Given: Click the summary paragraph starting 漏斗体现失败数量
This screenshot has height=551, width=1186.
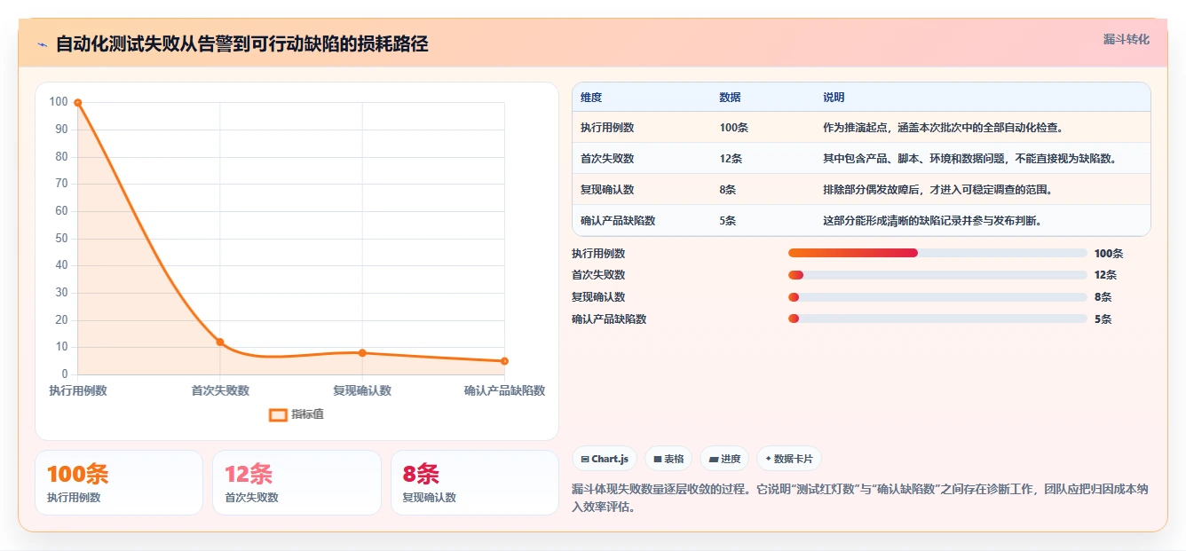Looking at the screenshot, I should point(861,498).
